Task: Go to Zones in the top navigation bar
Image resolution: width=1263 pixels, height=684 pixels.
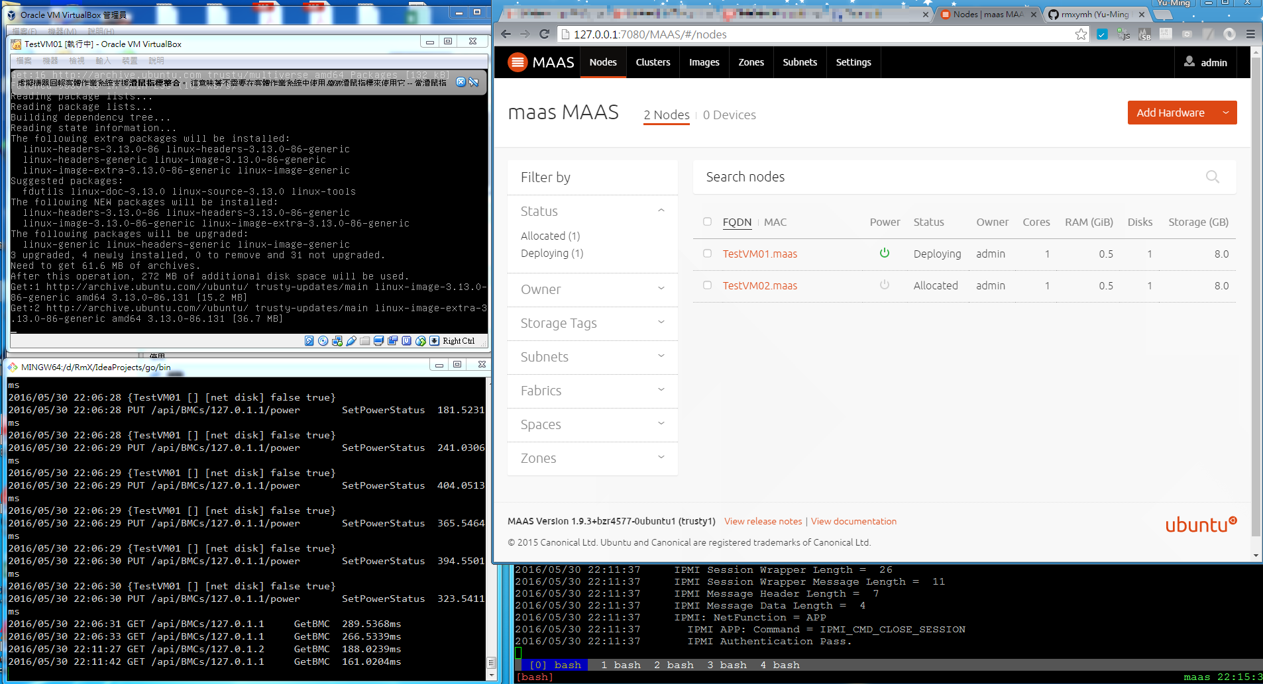Action: 751,62
